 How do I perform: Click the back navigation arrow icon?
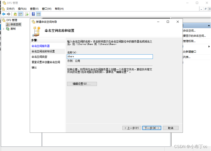click(4, 14)
